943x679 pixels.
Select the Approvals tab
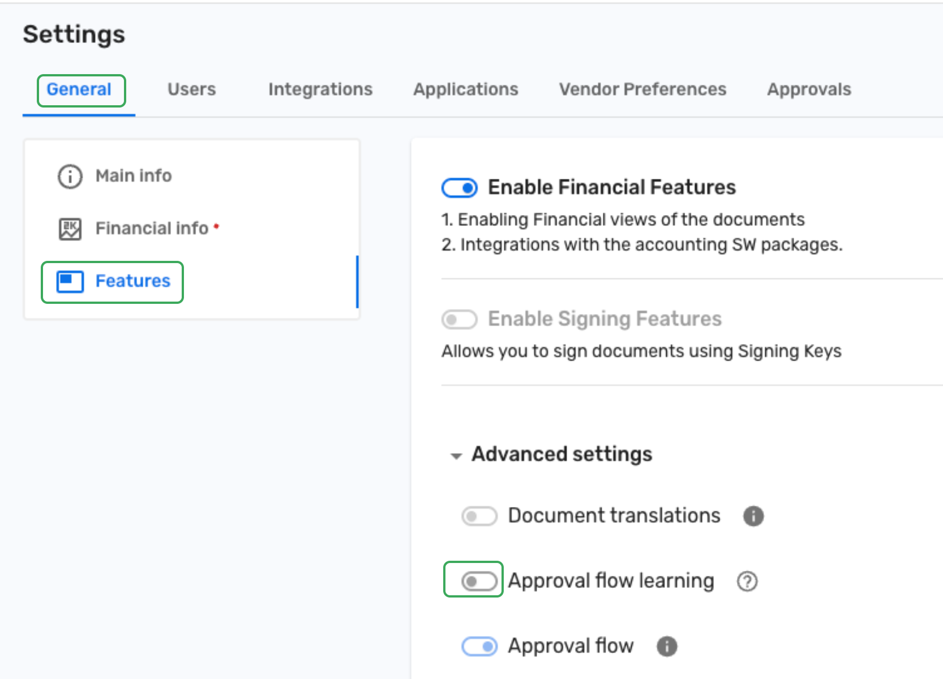809,89
